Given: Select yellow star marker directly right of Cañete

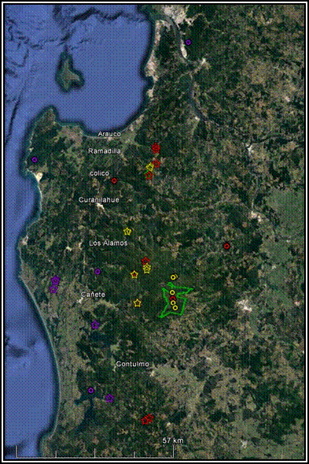Looking at the screenshot, I should tap(137, 303).
